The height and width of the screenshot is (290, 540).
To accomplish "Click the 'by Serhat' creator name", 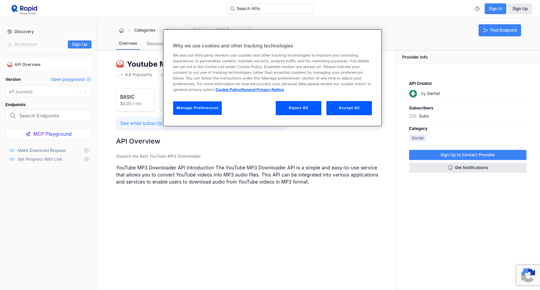I will tap(430, 94).
